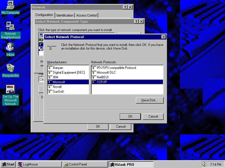Select Novell manufacturer entry
The width and height of the screenshot is (225, 168).
click(x=57, y=87)
